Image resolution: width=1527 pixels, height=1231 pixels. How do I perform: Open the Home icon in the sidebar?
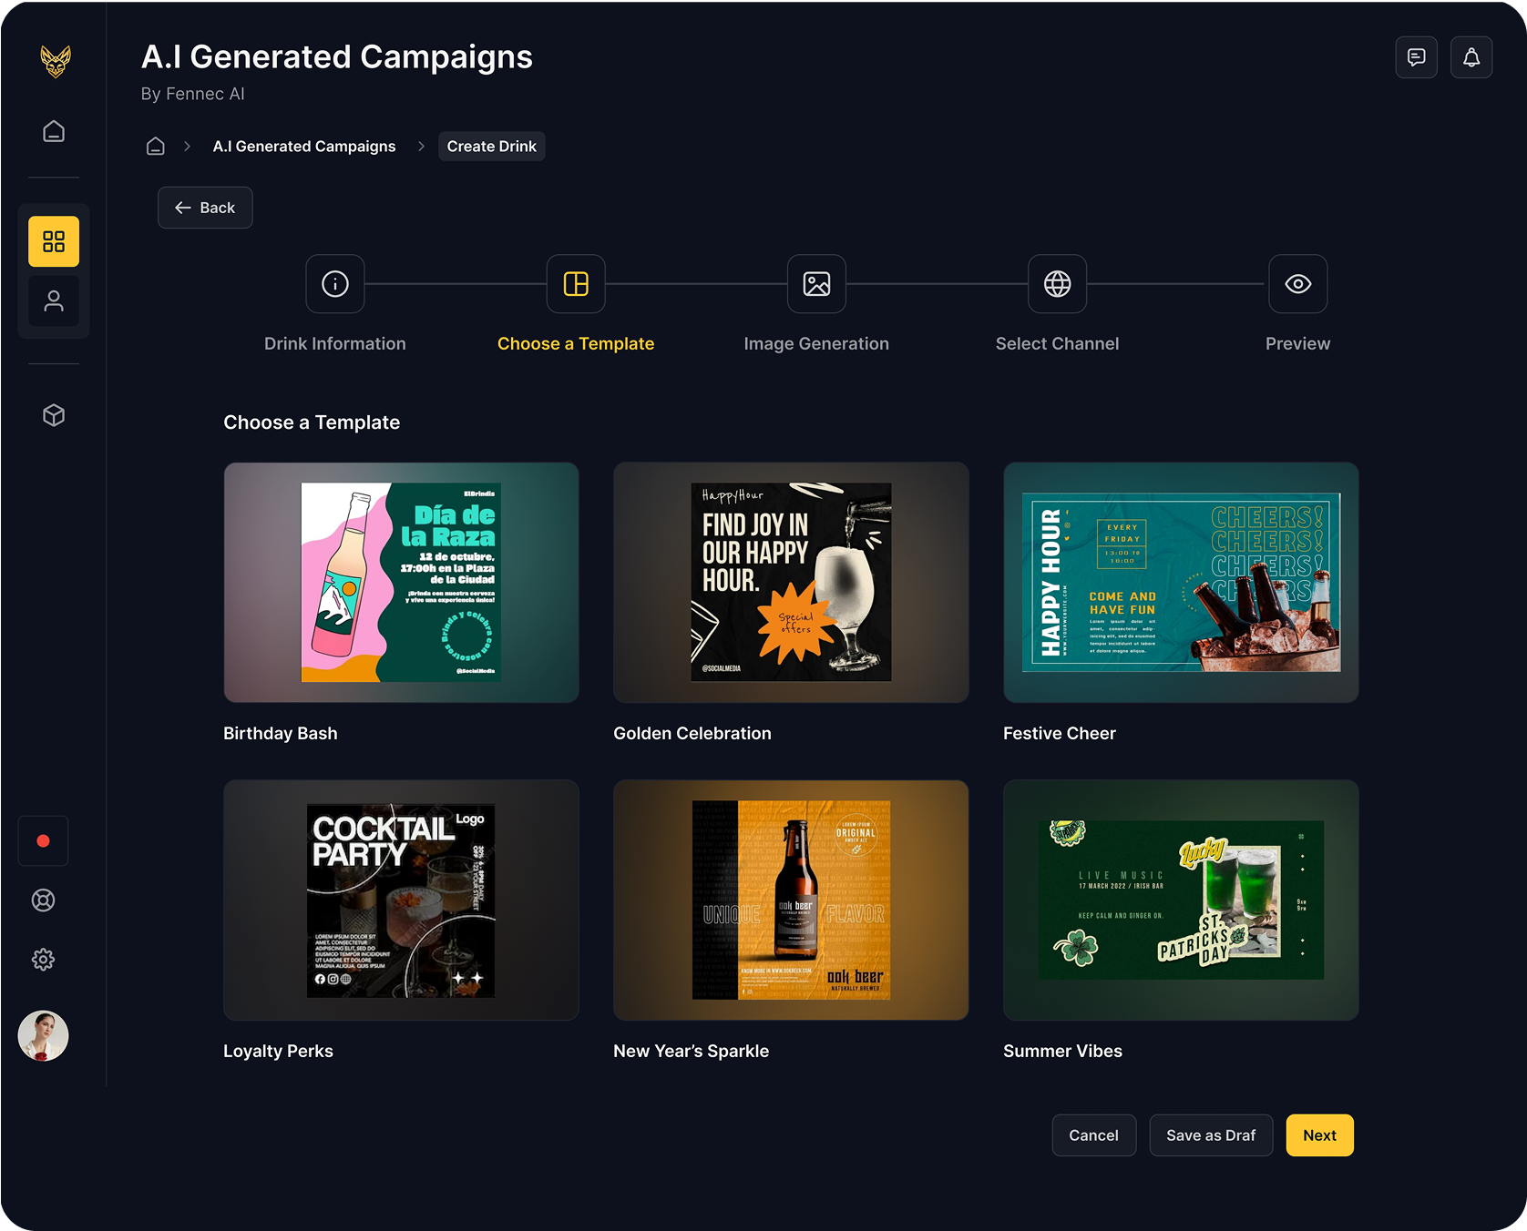coord(54,131)
